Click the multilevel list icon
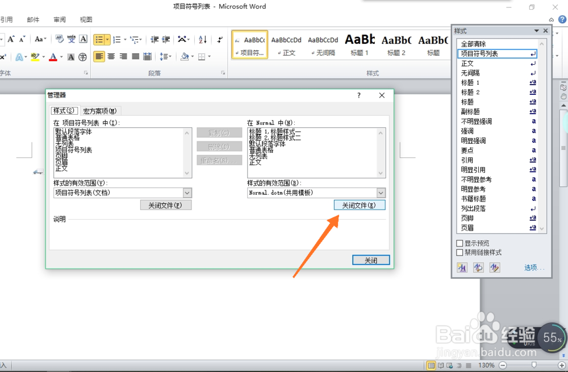This screenshot has height=372, width=568. (135, 40)
